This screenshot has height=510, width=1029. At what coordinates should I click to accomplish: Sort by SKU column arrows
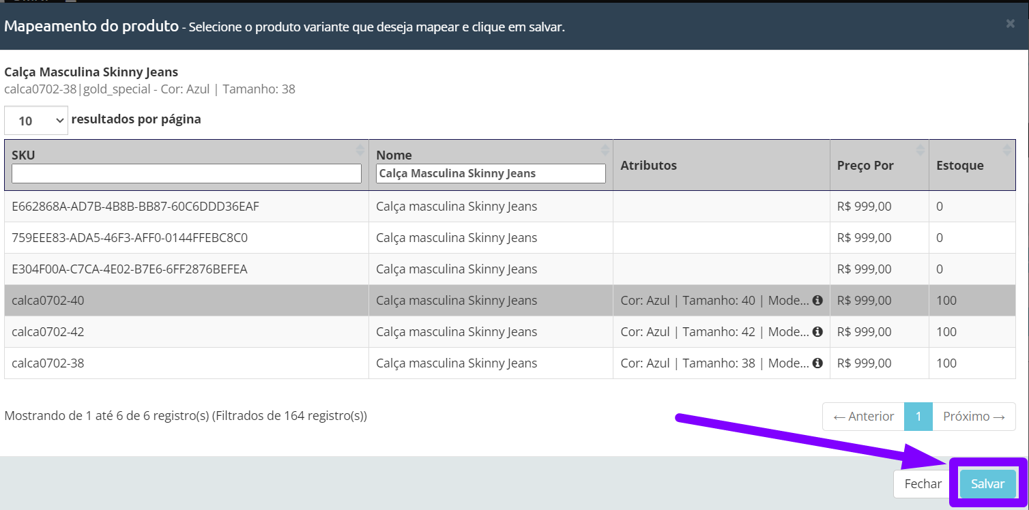point(360,149)
